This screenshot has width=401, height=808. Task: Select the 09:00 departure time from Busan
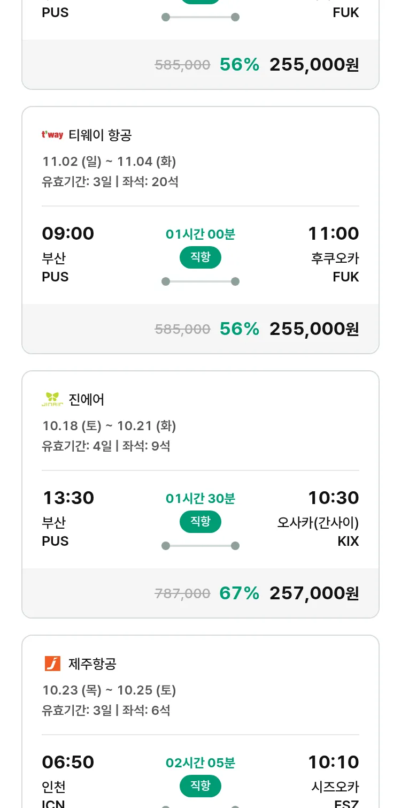pos(68,233)
